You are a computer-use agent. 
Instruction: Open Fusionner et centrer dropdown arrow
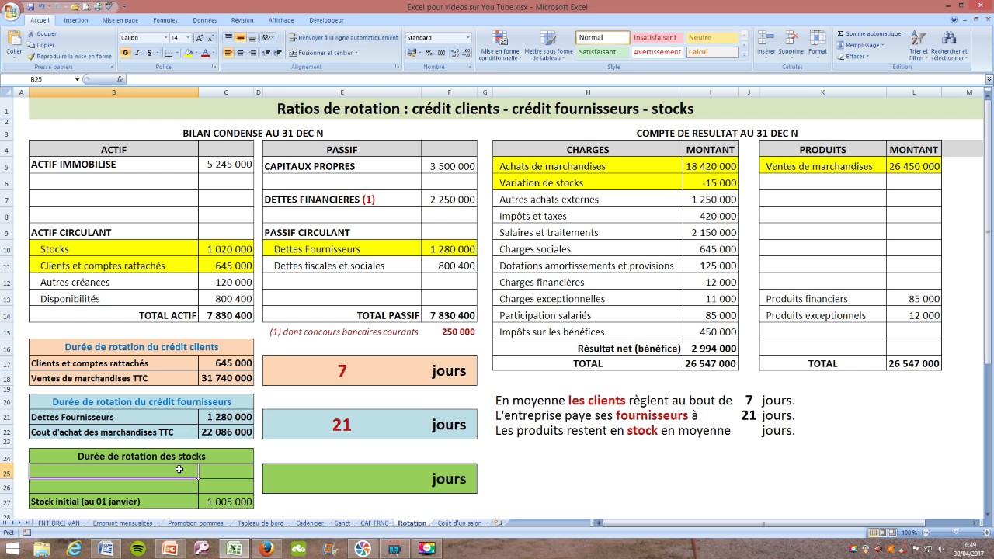click(356, 53)
